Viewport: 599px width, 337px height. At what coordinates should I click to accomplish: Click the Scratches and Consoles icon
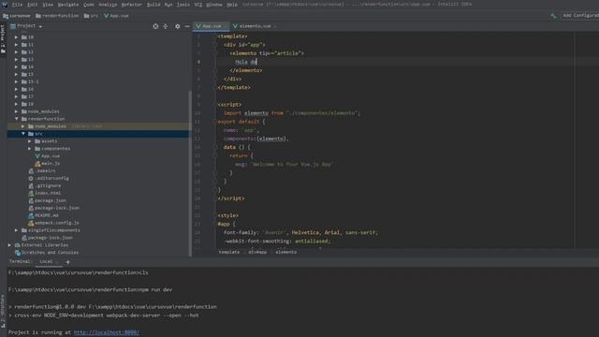[x=18, y=253]
